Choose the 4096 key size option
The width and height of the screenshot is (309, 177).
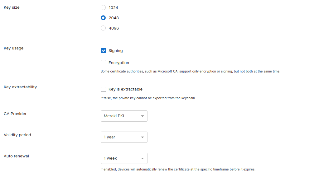(x=103, y=28)
